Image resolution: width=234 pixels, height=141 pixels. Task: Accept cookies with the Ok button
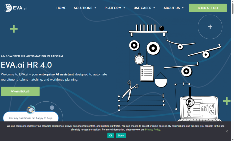tap(111, 135)
